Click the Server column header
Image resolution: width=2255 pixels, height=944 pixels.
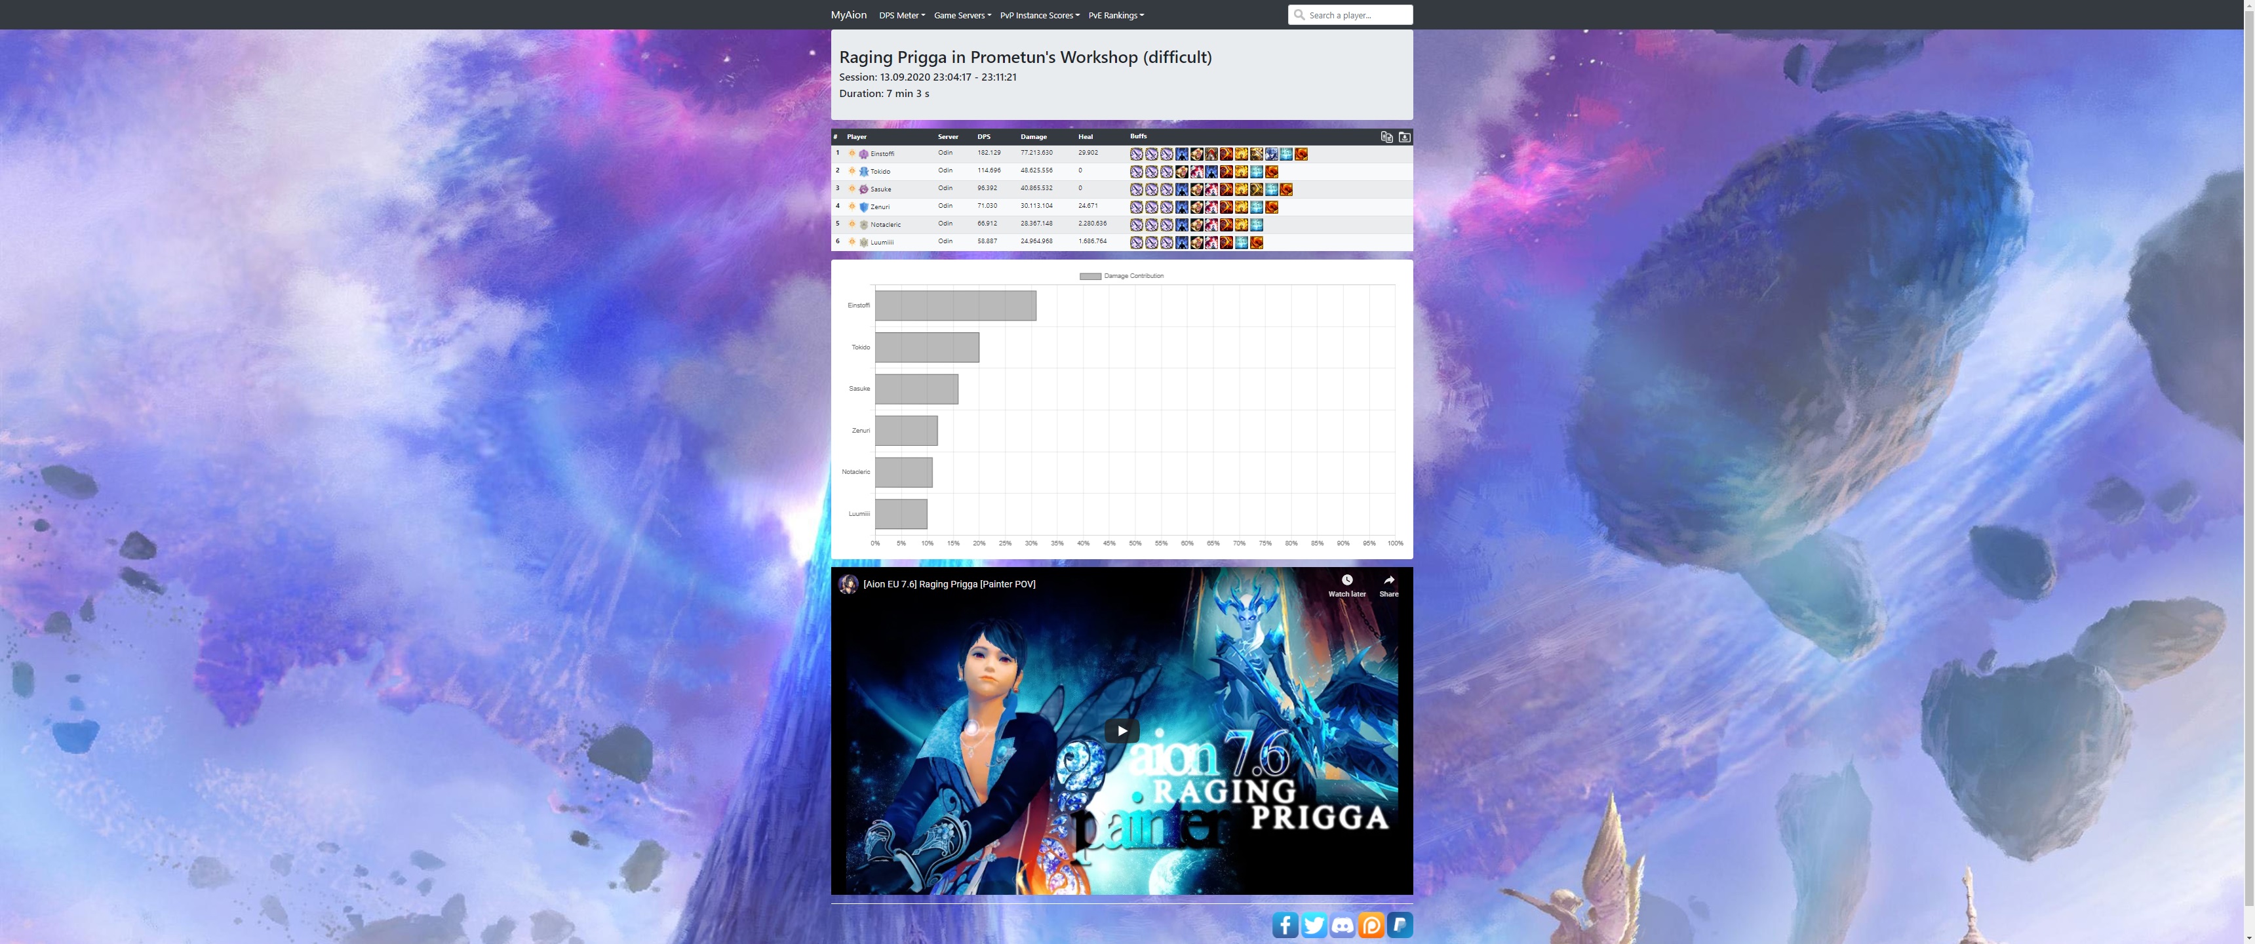coord(948,136)
